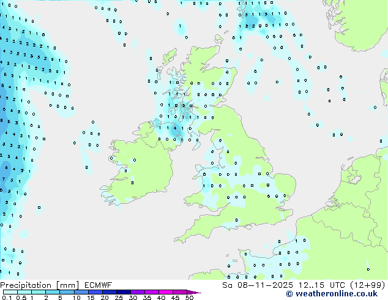The height and width of the screenshot is (300, 388).
Task: Pick the 45–50 mm legend swatch
Action: click(180, 292)
